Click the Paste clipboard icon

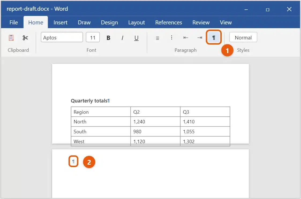coord(11,38)
